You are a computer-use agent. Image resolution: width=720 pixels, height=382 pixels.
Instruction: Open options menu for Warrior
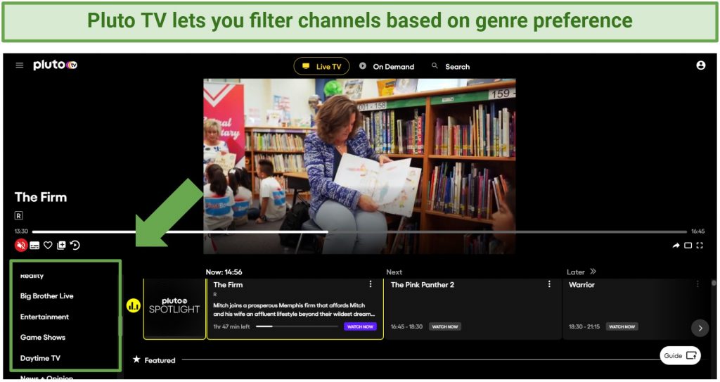697,284
